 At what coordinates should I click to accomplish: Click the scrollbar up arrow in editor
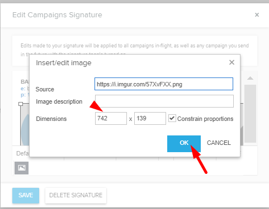pyautogui.click(x=250, y=78)
